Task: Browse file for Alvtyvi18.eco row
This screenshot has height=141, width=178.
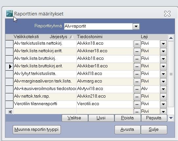Action: (x=137, y=89)
